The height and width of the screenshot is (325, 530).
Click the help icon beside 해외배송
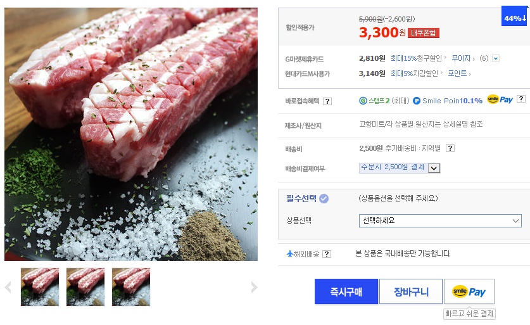(x=327, y=254)
